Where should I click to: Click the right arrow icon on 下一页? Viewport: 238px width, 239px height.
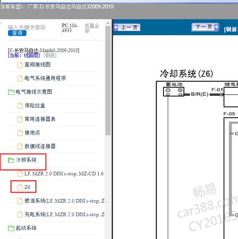pos(216,27)
